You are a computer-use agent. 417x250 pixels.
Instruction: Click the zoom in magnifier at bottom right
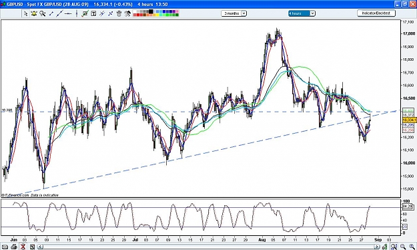click(x=412, y=247)
